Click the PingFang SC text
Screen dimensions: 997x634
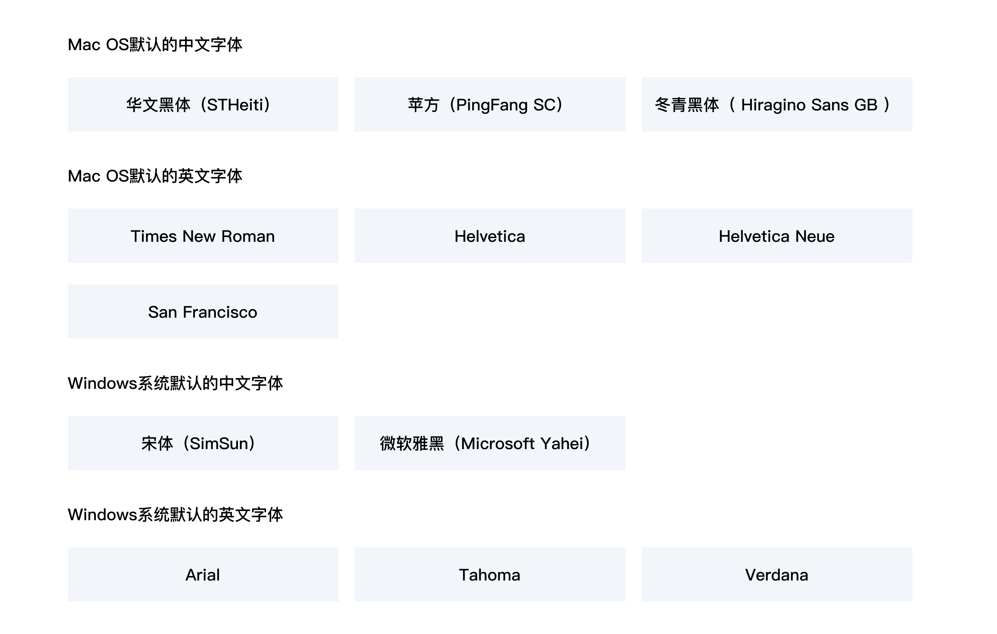pos(506,105)
